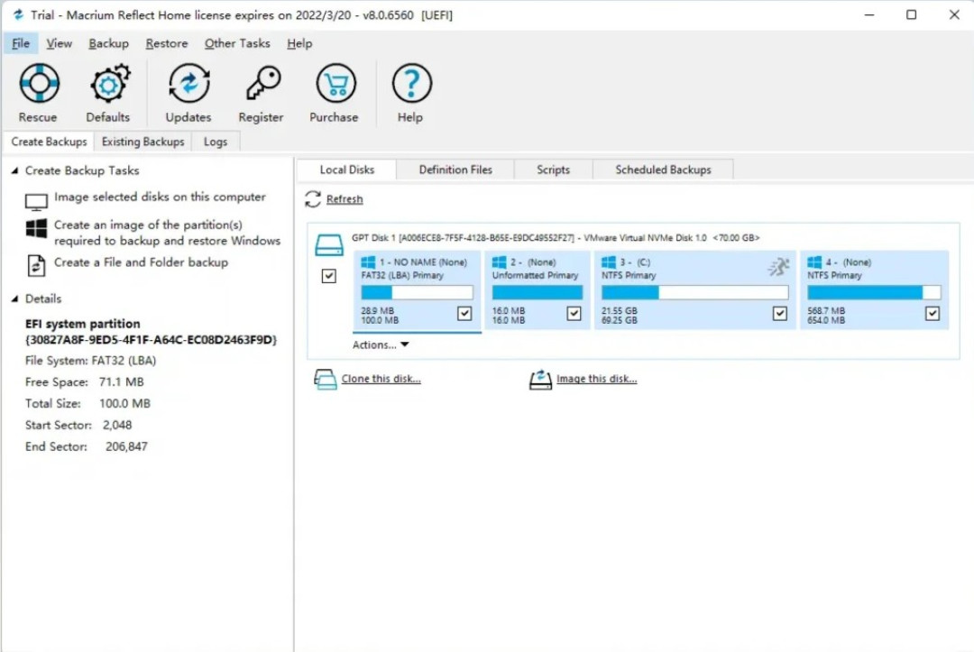The width and height of the screenshot is (974, 652).
Task: Click the Windows flag on partition 3 (C:)
Action: point(609,262)
